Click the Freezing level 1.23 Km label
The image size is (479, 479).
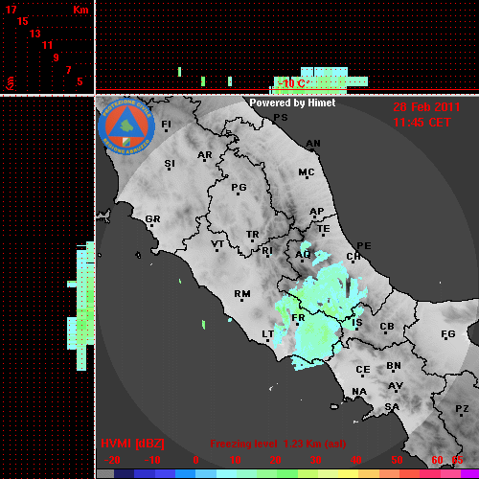click(x=278, y=444)
